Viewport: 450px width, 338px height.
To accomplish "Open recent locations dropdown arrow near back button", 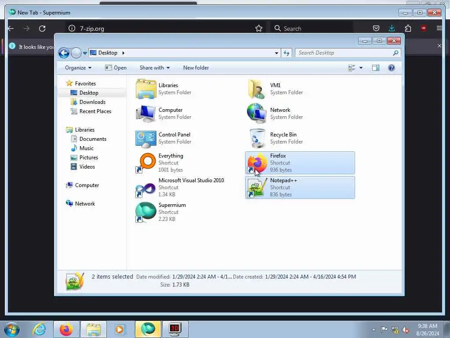I will (x=85, y=53).
